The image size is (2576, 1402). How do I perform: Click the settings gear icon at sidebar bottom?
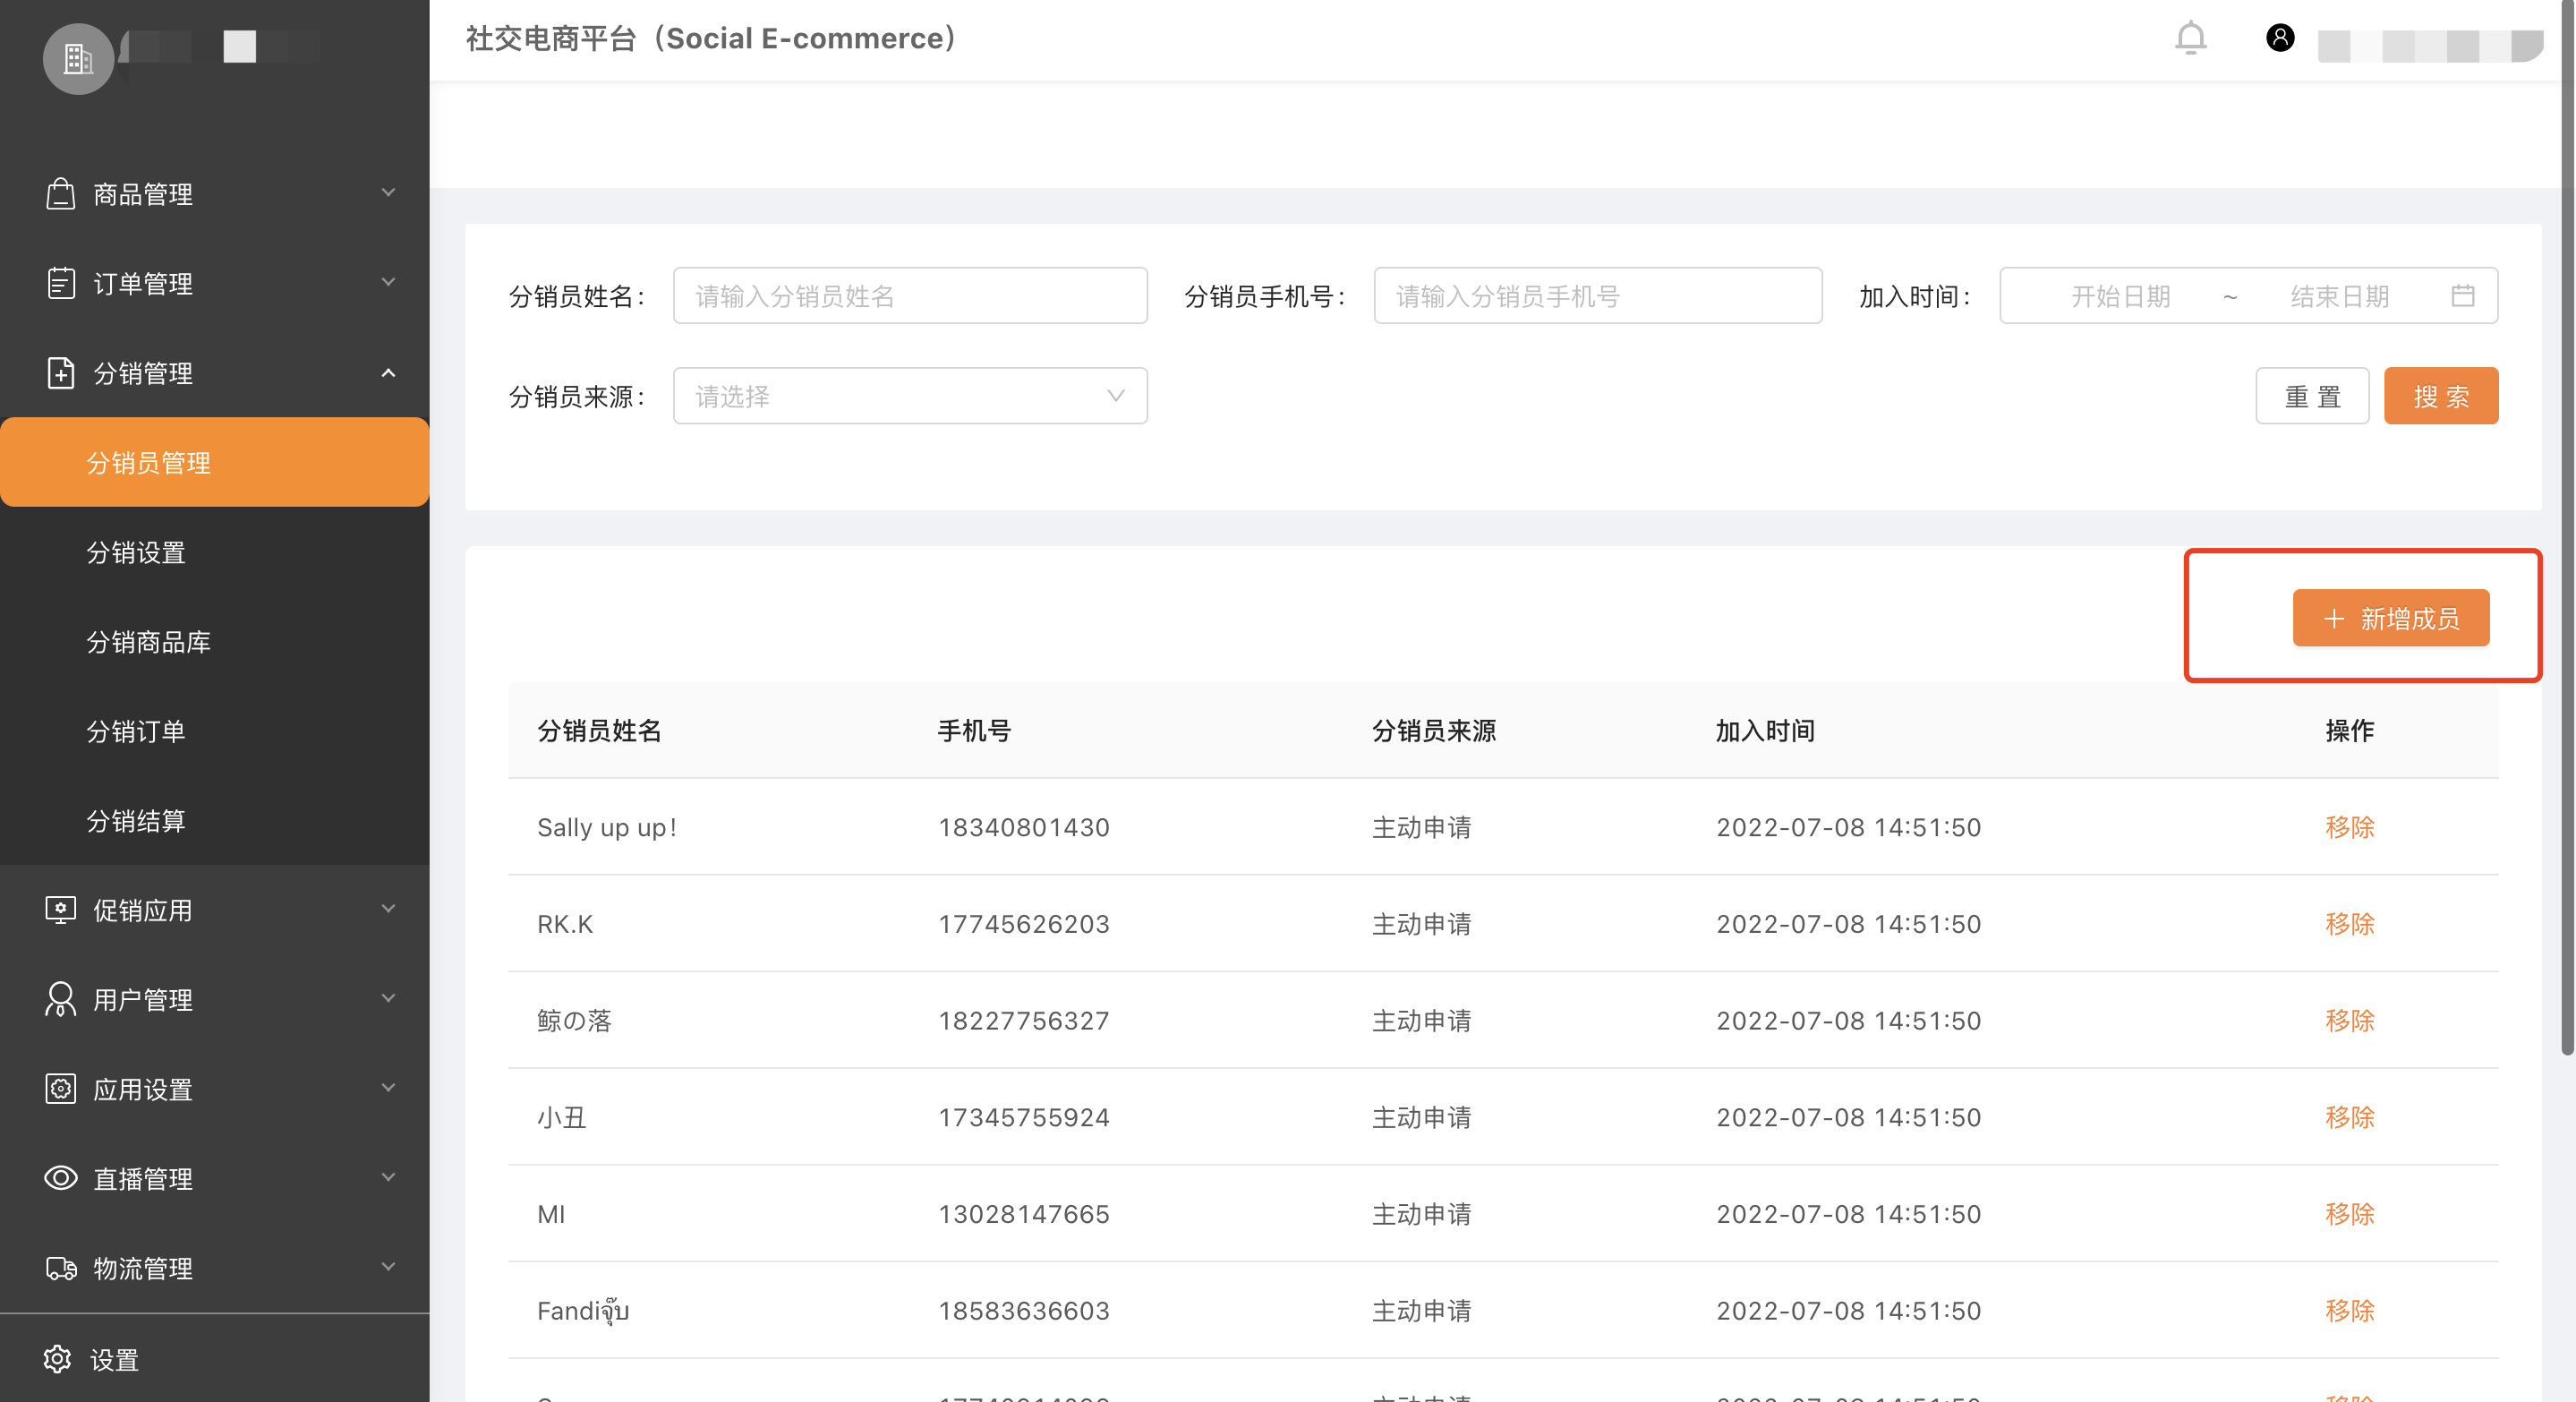[x=57, y=1358]
